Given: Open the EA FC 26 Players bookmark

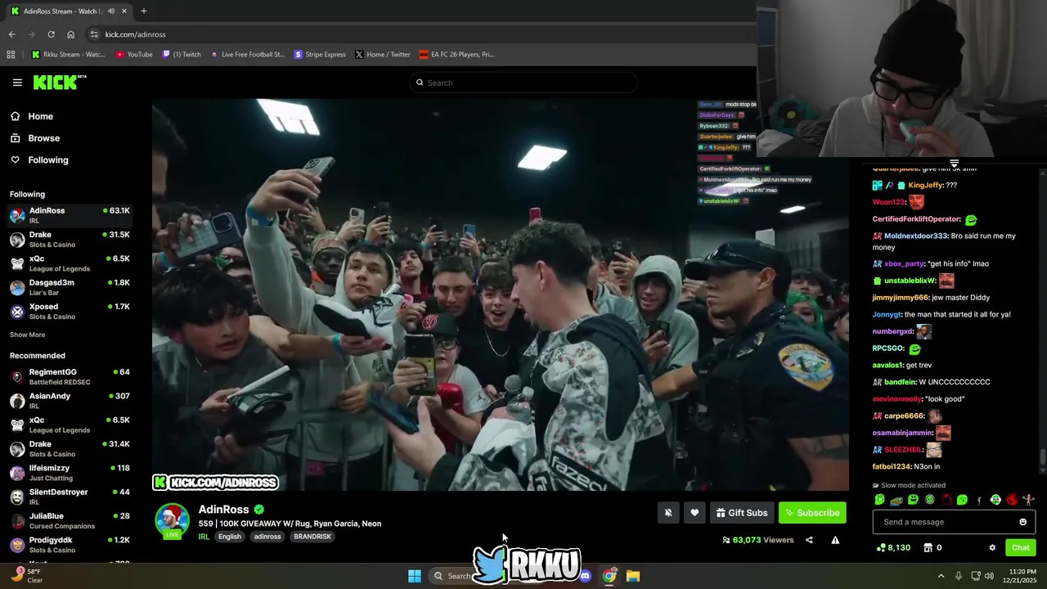Looking at the screenshot, I should point(456,54).
